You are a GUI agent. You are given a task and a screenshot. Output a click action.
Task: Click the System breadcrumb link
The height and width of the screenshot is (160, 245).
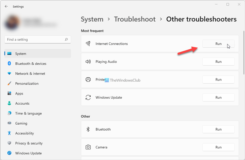tap(92, 19)
